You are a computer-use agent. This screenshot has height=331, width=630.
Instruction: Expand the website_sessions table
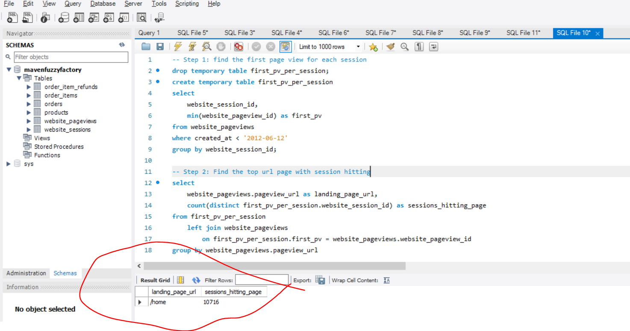tap(29, 129)
